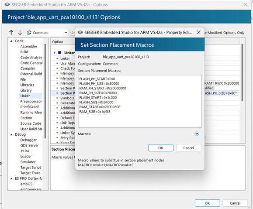Click the options tree vertical scrollbar

pyautogui.click(x=45, y=91)
